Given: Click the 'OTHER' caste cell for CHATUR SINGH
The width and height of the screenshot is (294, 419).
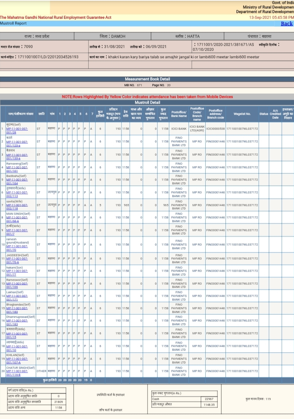Looking at the screenshot, I should pos(41,371).
